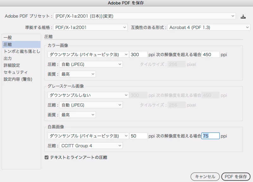Select 圧縮 in the sidebar
This screenshot has width=253, height=182.
pos(21,44)
